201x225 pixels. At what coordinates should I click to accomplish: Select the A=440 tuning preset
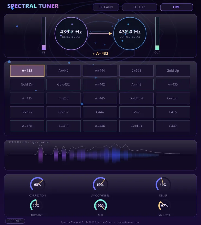(64, 71)
